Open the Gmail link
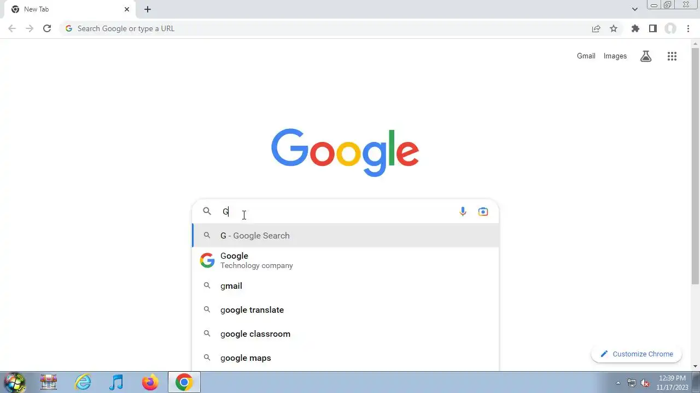Screen dimensions: 700x393 pos(586,56)
